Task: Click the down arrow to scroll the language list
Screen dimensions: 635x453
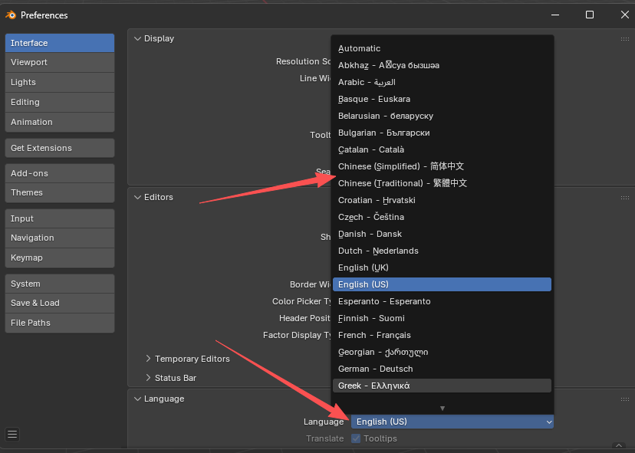Action: [443, 406]
